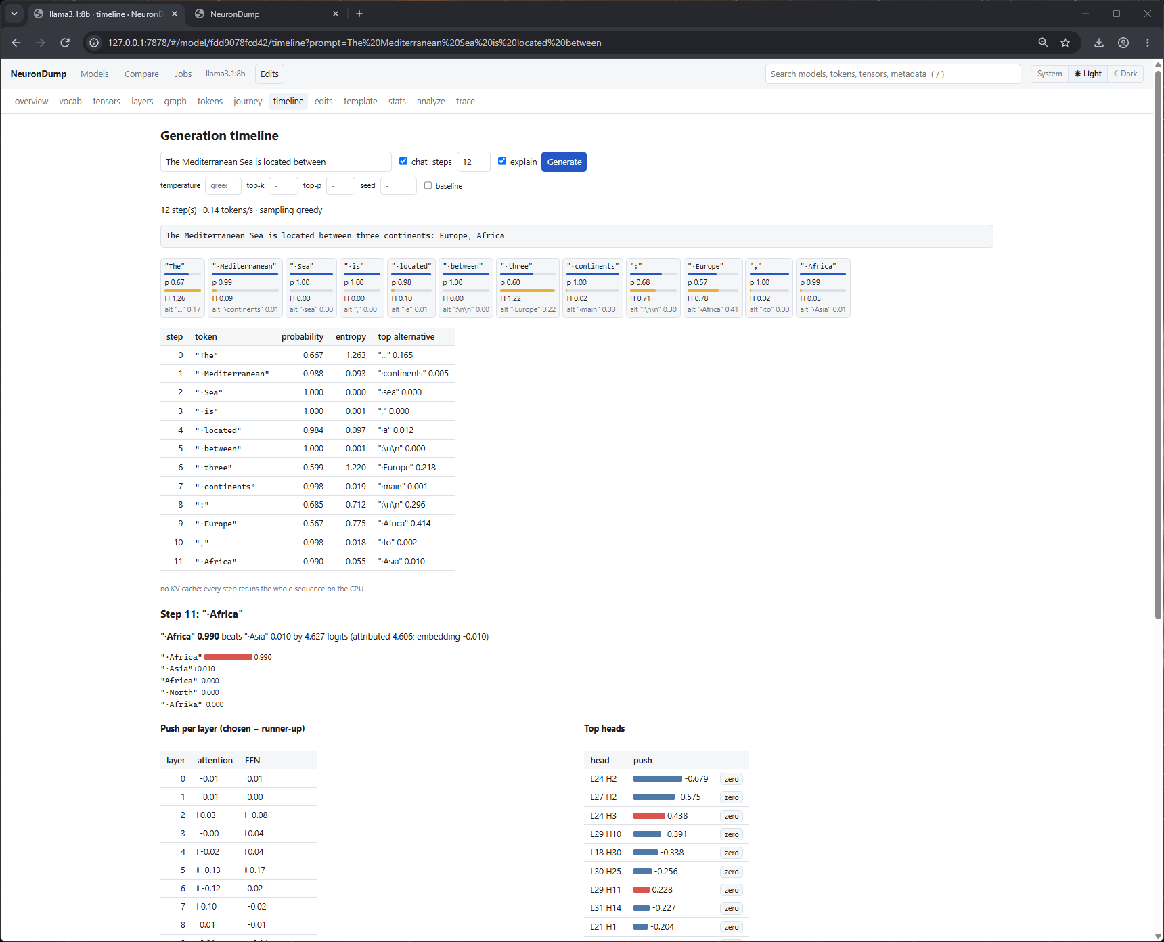Go to the Compare menu item
The image size is (1164, 942).
point(141,74)
